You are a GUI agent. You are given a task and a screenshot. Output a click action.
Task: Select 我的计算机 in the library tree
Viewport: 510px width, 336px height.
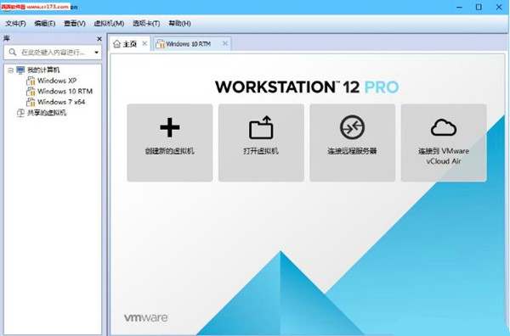tap(43, 70)
